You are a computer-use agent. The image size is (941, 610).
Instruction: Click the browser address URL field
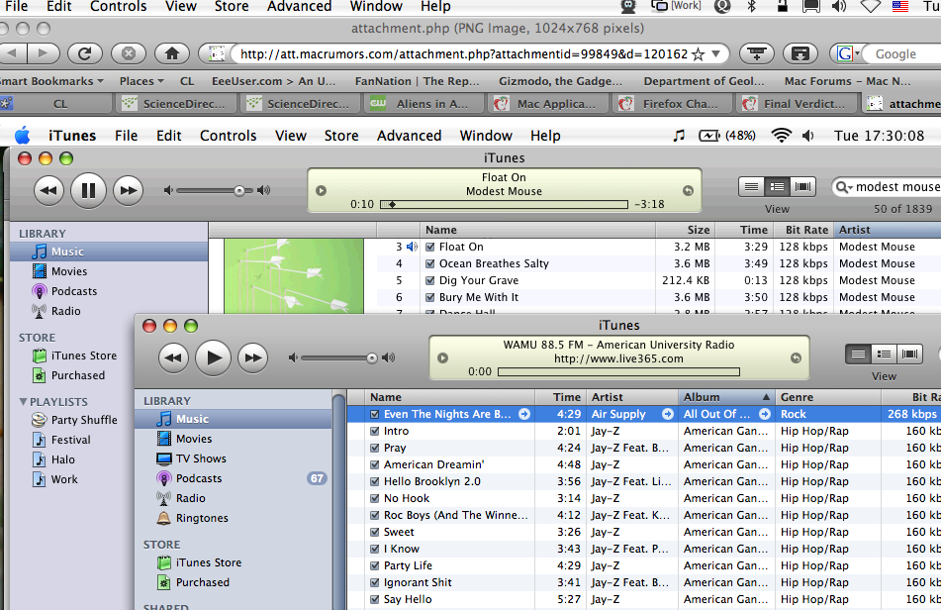(x=463, y=54)
